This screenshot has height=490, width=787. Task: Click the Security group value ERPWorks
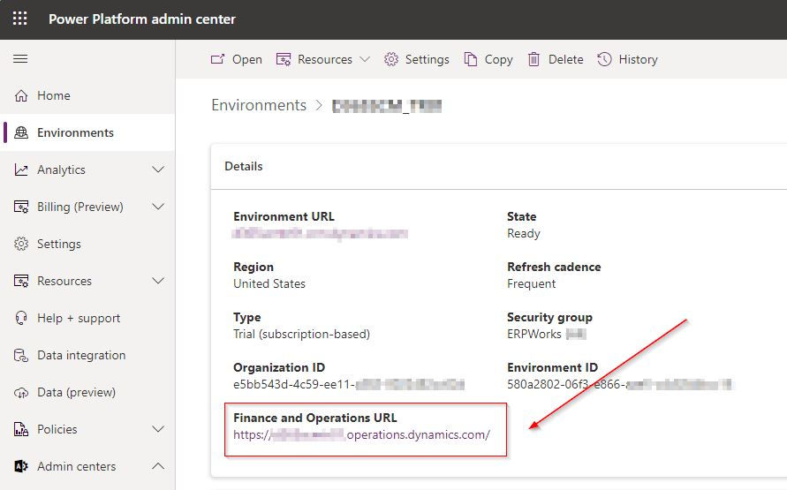547,334
